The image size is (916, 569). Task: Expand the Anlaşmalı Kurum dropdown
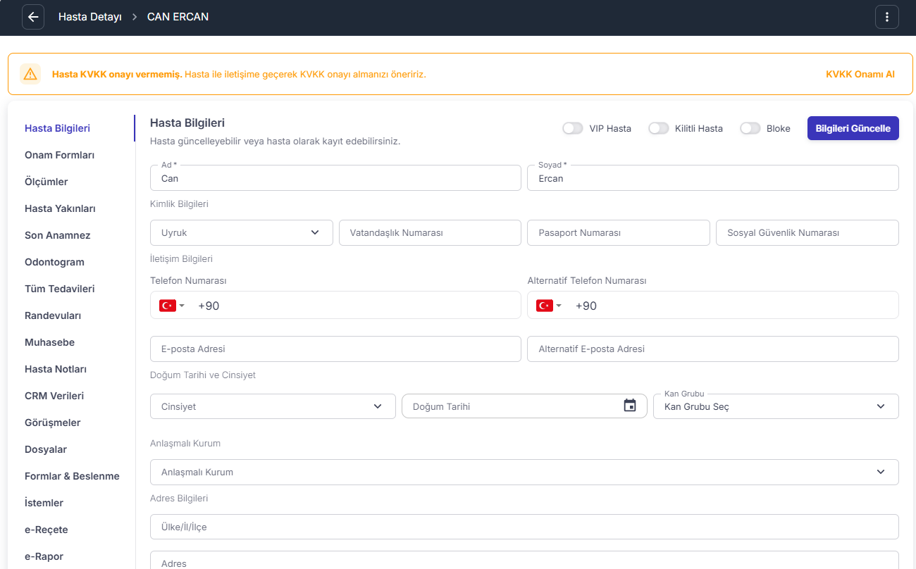coord(524,472)
